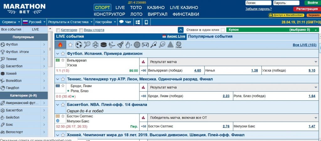Filter LIVE events by snooker balls icon
This screenshot has width=321, height=141.
[170, 45]
